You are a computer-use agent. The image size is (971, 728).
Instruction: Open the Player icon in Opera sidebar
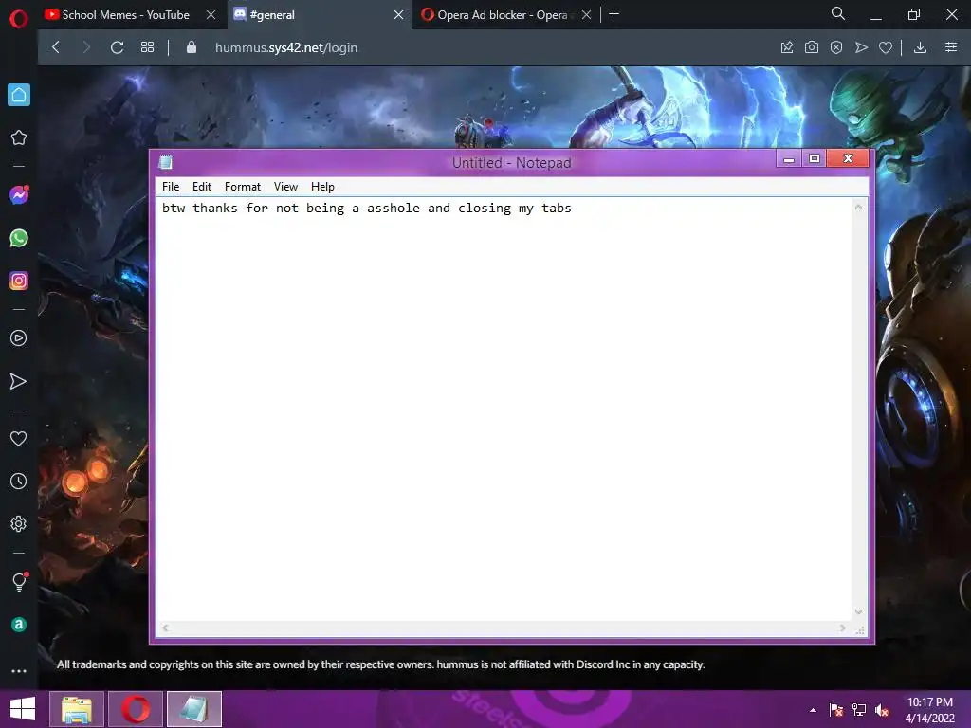19,338
